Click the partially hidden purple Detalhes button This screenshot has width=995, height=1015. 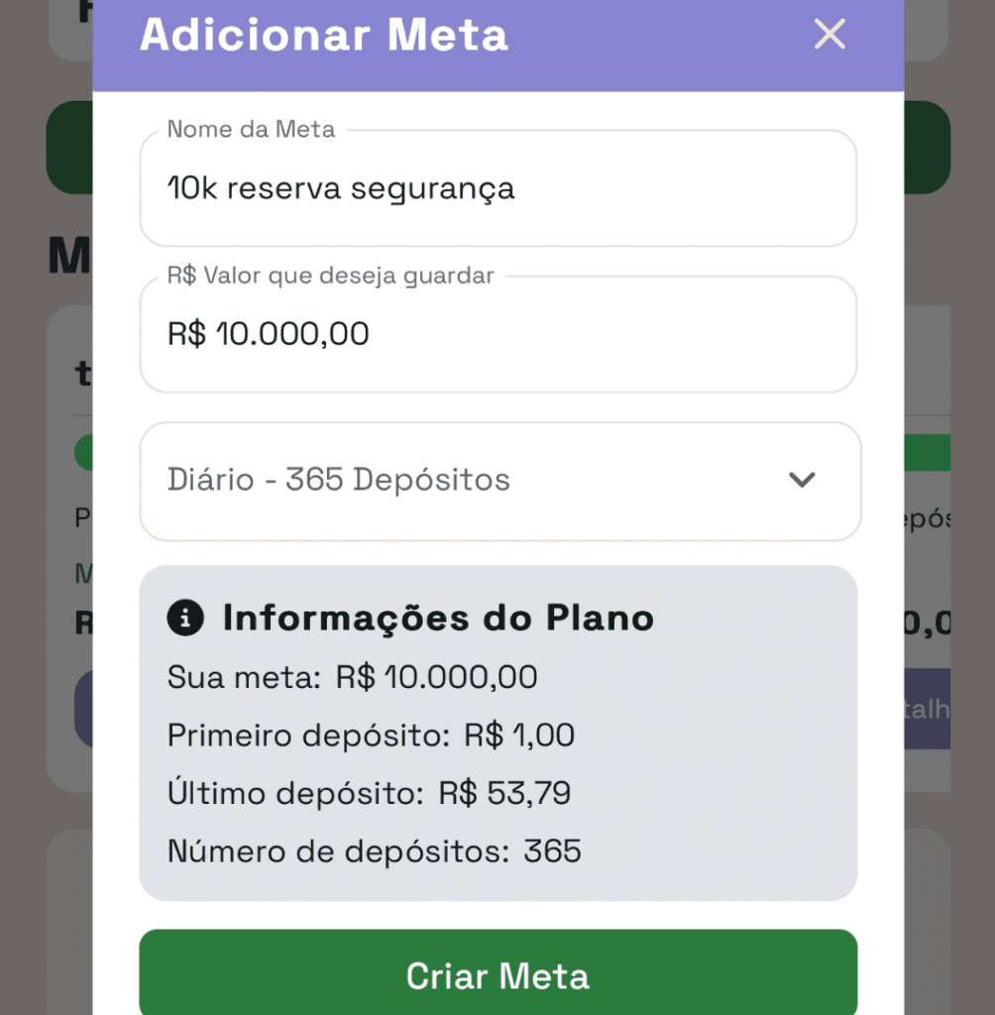(927, 709)
